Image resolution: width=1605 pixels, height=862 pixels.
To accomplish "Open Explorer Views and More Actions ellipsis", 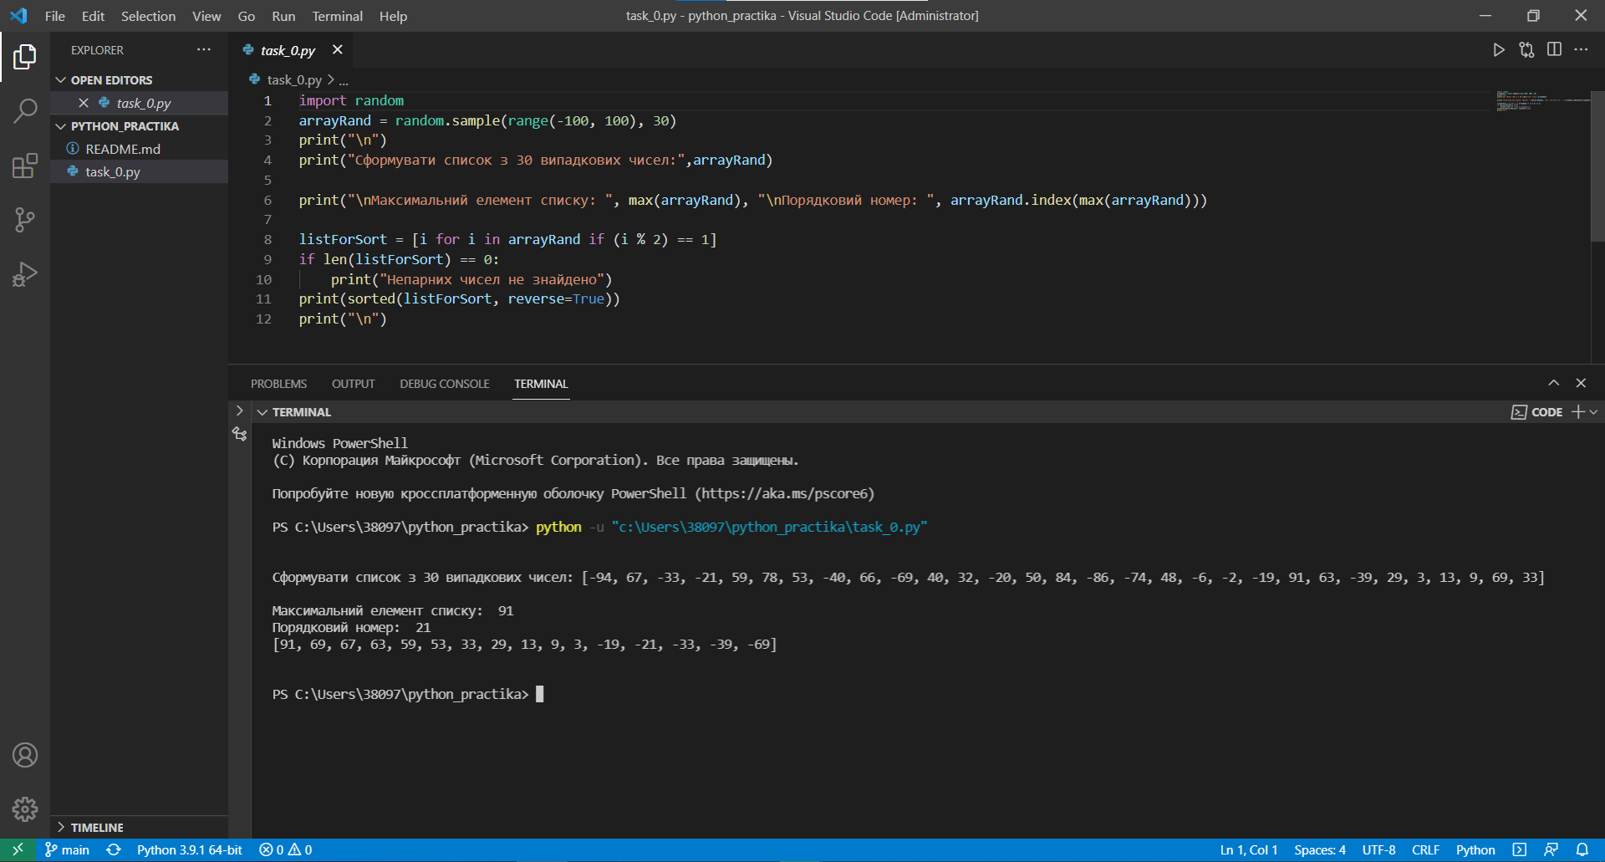I will pos(204,50).
